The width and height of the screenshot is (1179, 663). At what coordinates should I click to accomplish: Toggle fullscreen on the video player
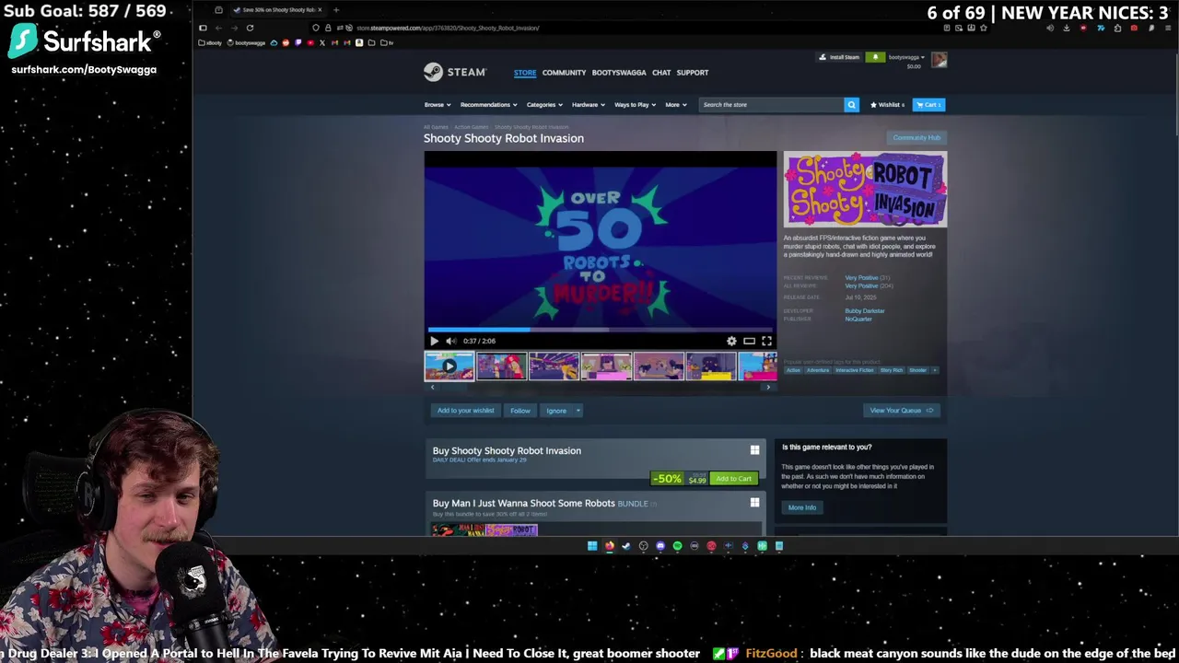click(x=766, y=341)
